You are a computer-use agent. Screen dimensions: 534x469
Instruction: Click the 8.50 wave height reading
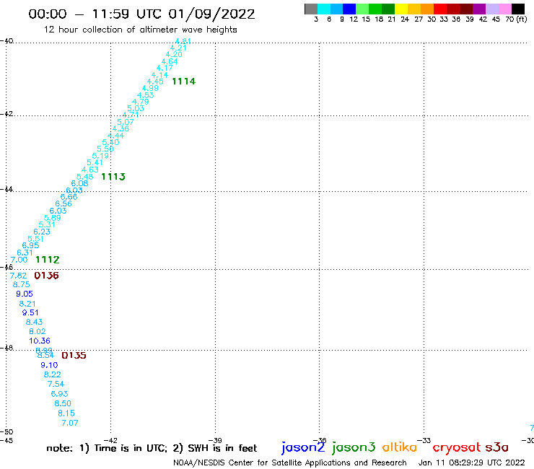point(63,403)
